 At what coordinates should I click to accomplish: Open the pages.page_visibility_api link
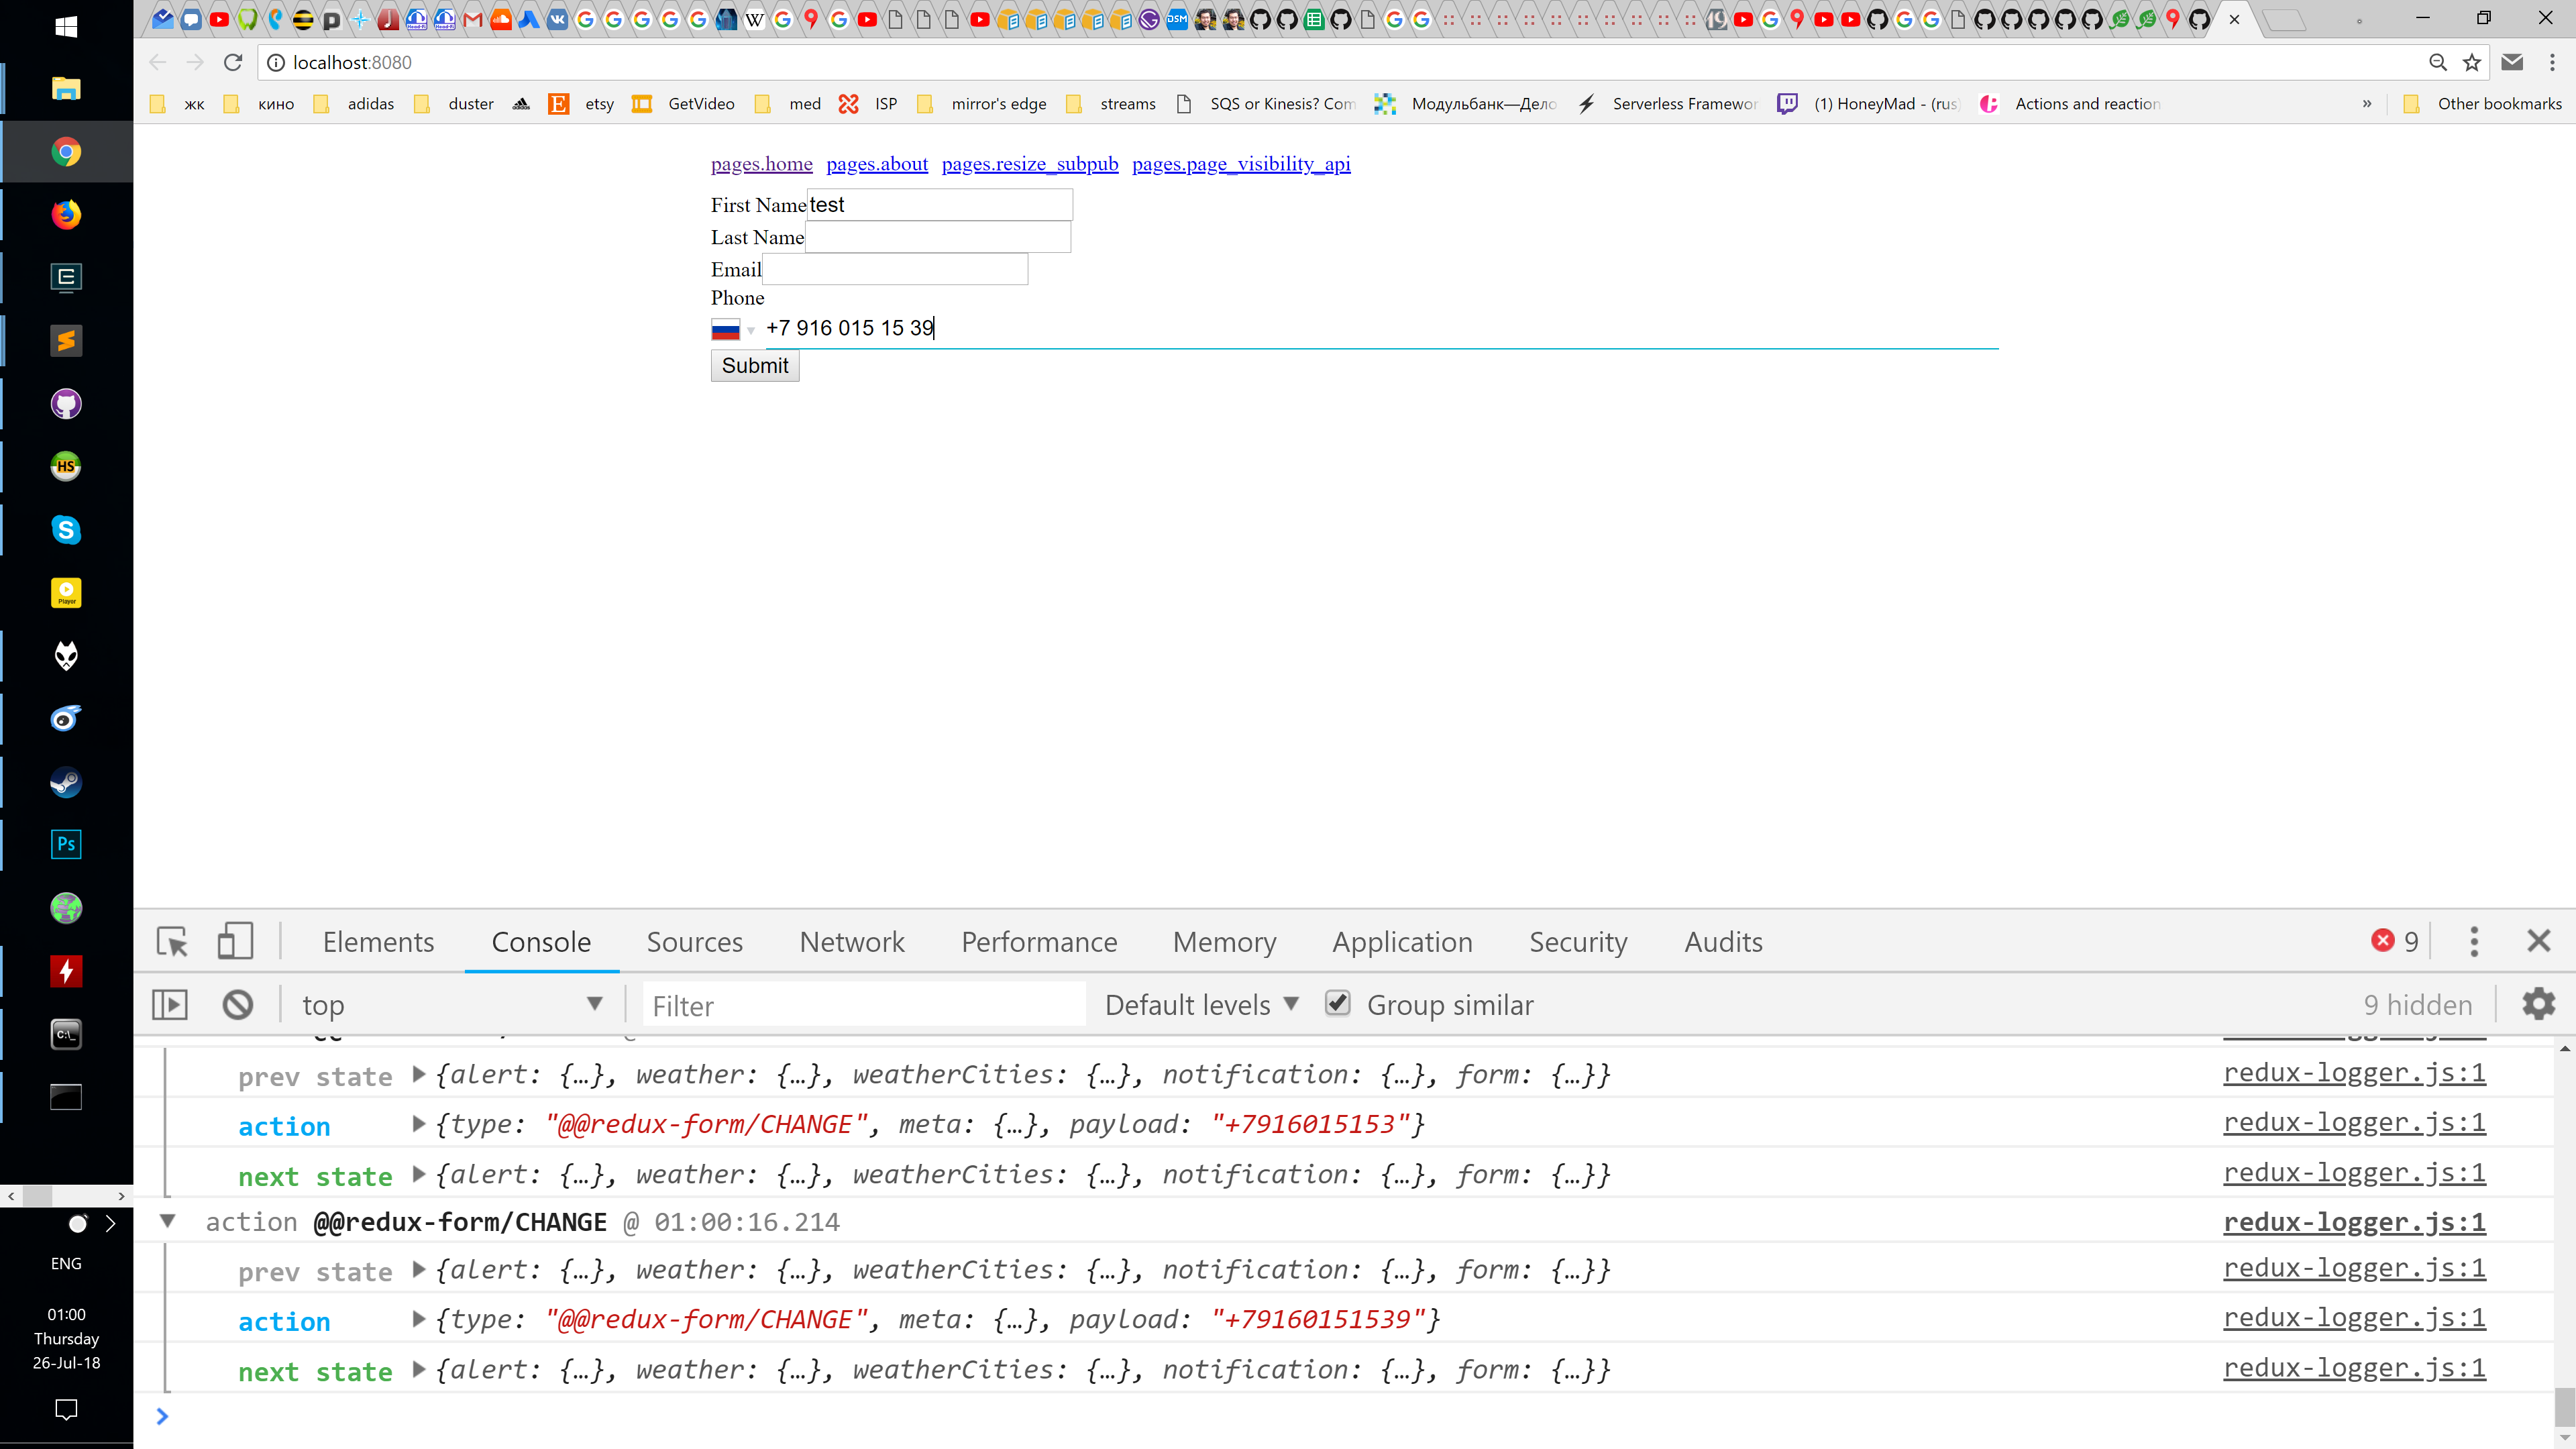click(x=1241, y=163)
